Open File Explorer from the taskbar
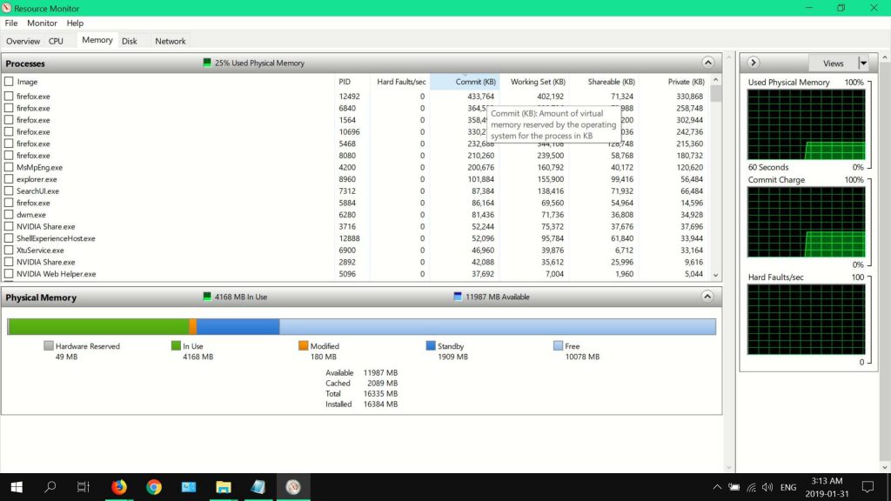Screen dimensions: 891x501 point(224,487)
